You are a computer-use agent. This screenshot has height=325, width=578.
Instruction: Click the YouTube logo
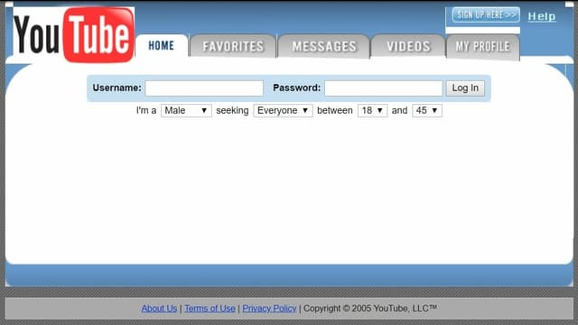tap(74, 35)
